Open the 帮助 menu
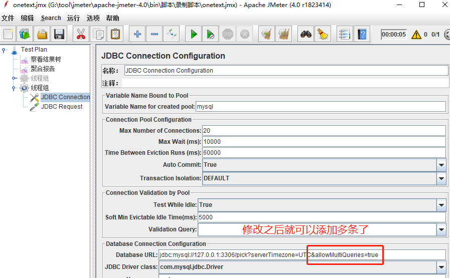 pyautogui.click(x=112, y=18)
